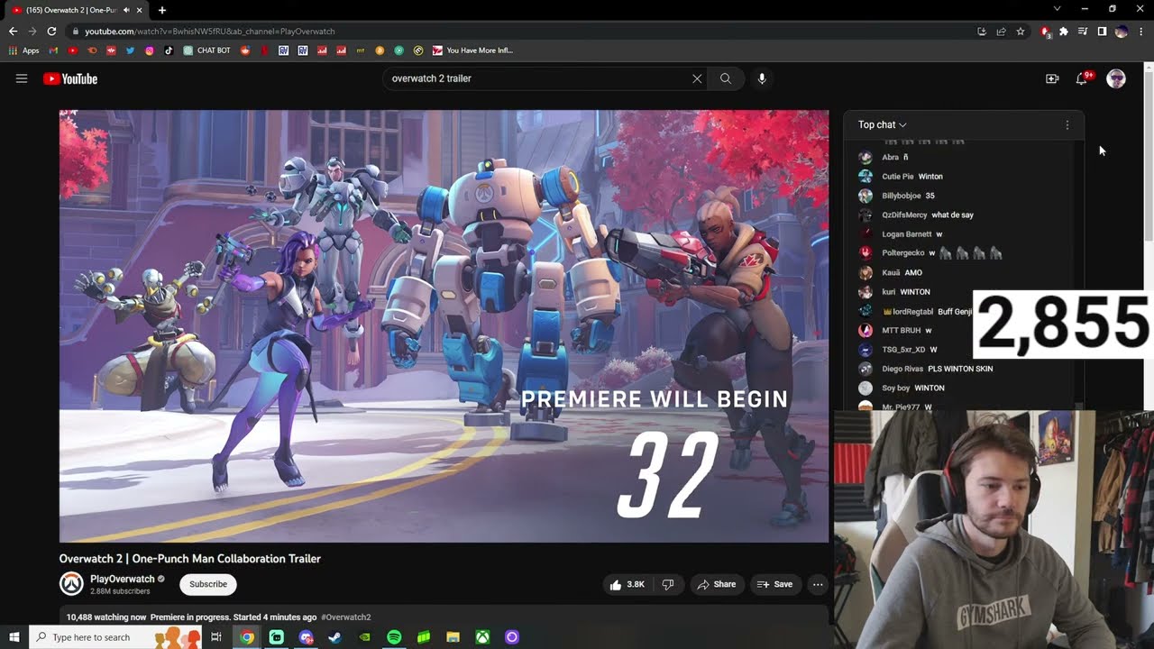Run the search with magnifier button
Image resolution: width=1154 pixels, height=649 pixels.
[x=725, y=78]
